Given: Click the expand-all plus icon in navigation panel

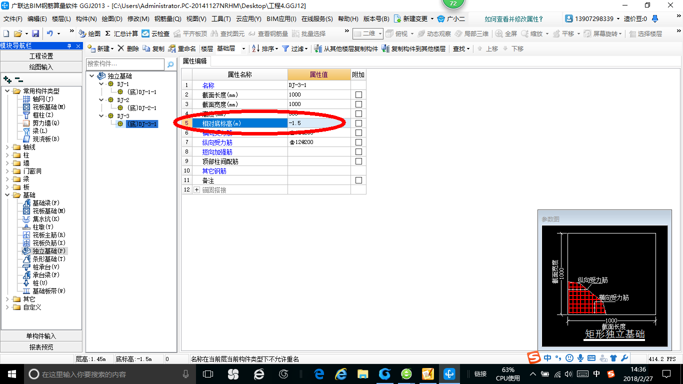Looking at the screenshot, I should pyautogui.click(x=7, y=79).
